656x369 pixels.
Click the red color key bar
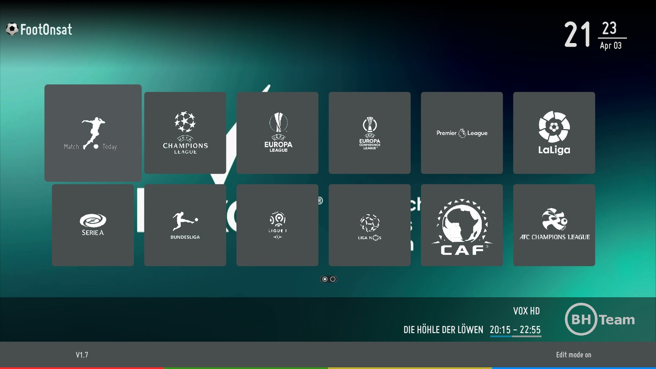(x=82, y=367)
